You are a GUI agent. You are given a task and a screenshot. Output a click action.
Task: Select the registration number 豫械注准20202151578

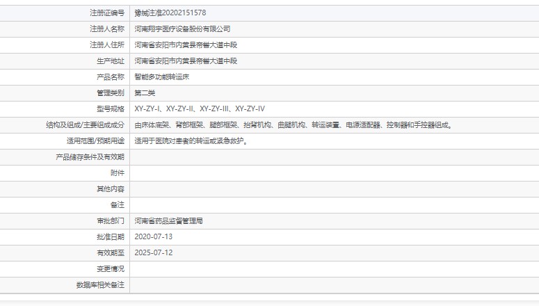170,13
